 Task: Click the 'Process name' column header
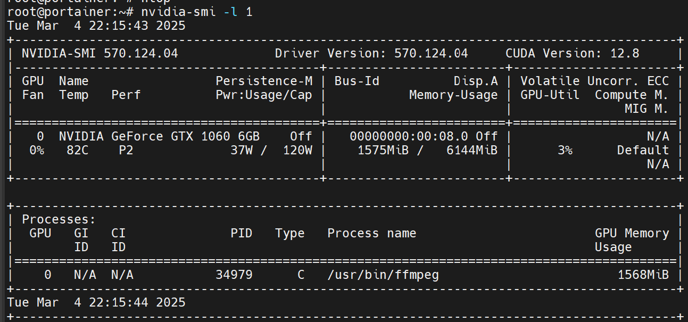(371, 233)
